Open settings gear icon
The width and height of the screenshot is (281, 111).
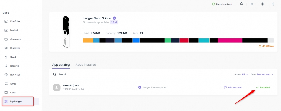[x=273, y=4]
